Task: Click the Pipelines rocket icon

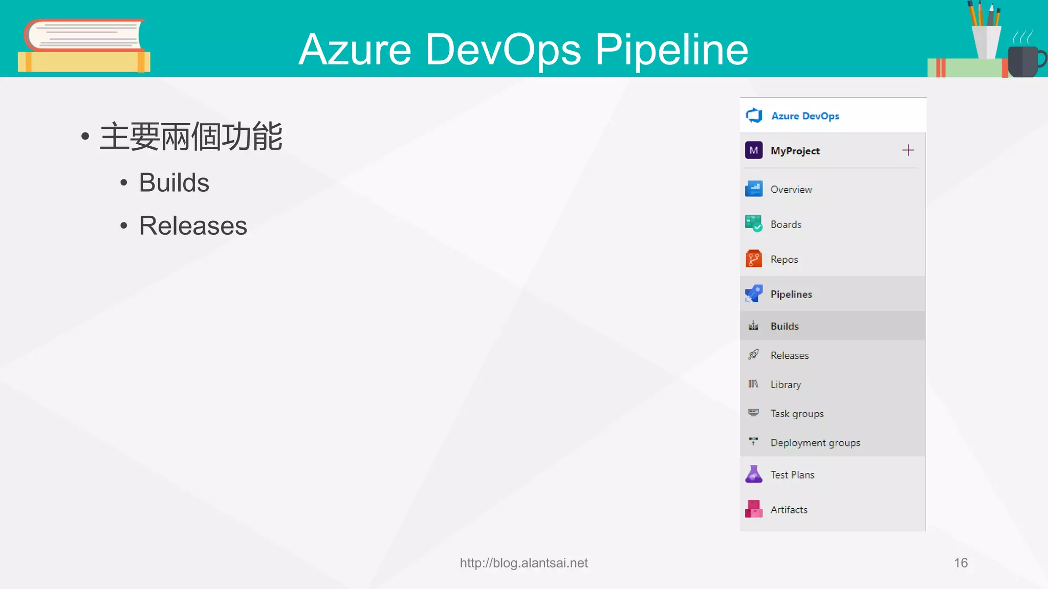Action: click(754, 294)
